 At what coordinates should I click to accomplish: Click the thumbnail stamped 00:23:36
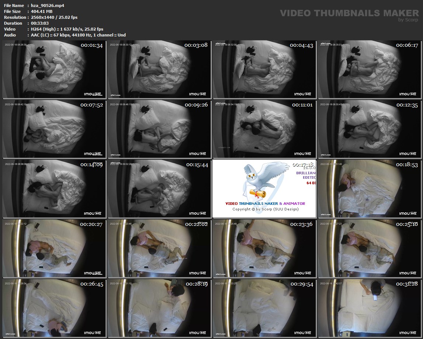tap(264, 248)
